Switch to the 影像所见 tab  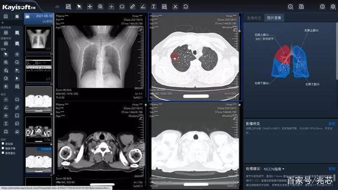[254, 18]
